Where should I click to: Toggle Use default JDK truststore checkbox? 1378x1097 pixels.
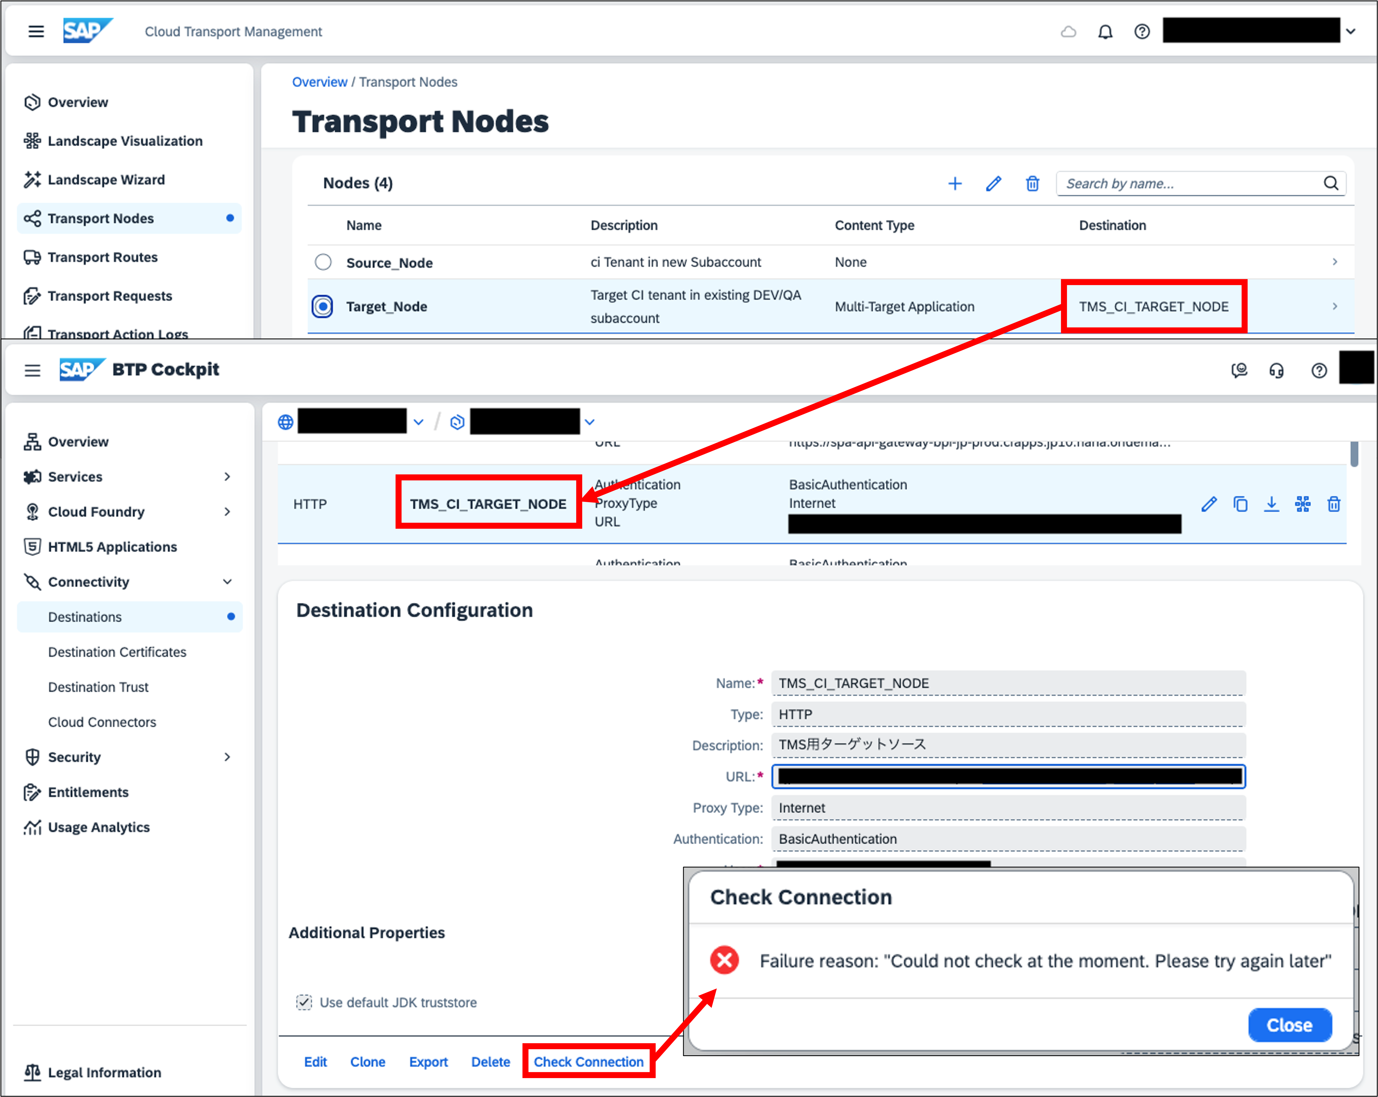coord(304,1002)
